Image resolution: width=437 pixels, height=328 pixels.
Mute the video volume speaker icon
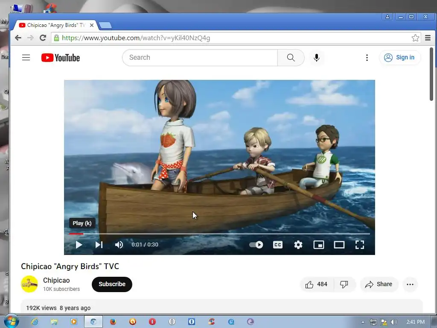(119, 245)
